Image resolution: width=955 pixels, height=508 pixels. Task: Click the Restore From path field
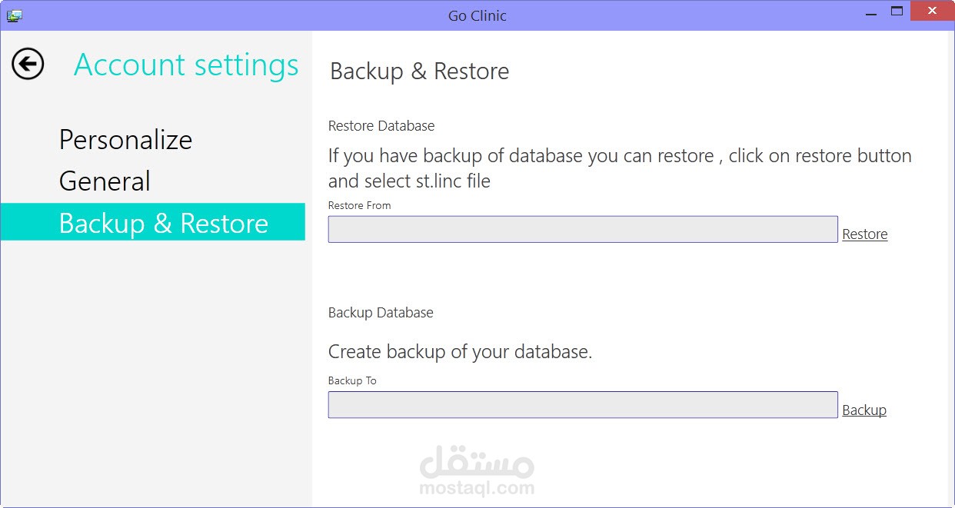coord(582,230)
